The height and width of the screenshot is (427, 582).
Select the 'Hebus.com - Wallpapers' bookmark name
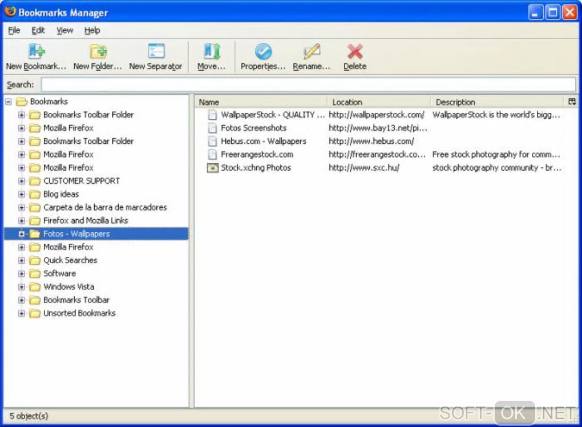tap(264, 141)
